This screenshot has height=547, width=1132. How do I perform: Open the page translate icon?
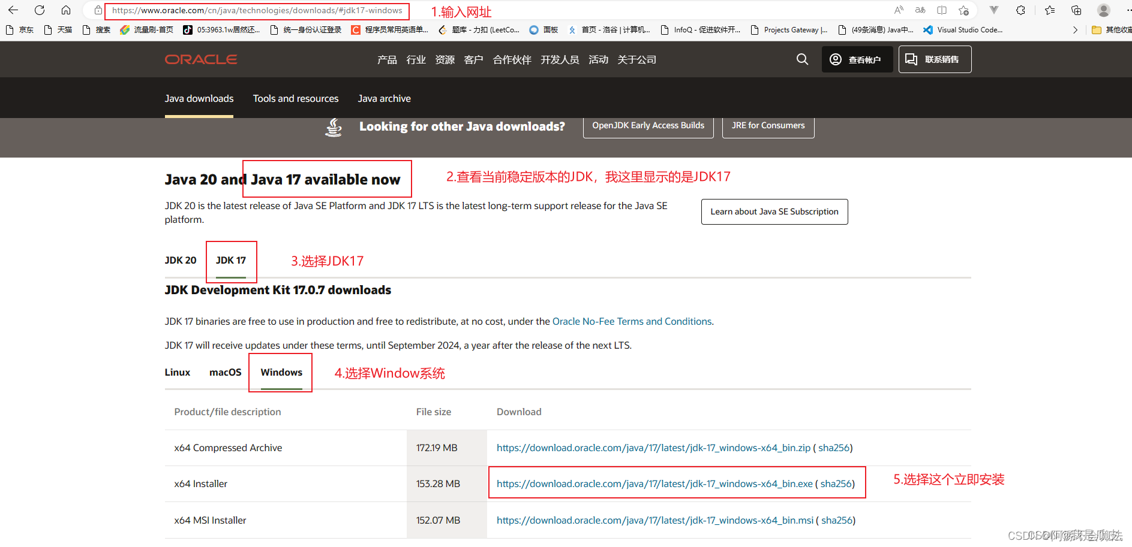coord(920,10)
